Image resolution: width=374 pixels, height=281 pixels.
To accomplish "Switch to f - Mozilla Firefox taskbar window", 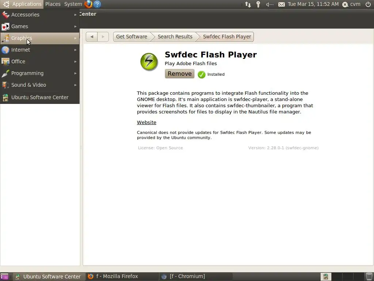I will 121,277.
